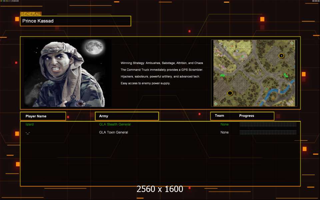Click the Army column header

coord(127,116)
